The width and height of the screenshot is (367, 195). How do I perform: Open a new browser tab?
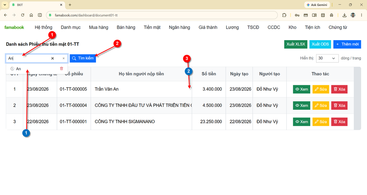pyautogui.click(x=70, y=5)
